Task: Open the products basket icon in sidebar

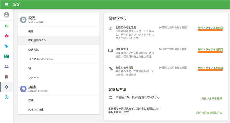Action: pos(6,36)
